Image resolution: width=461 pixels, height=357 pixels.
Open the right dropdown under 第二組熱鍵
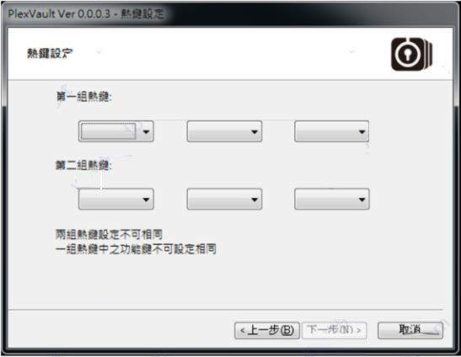point(332,200)
